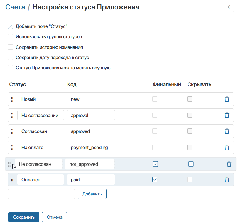The image size is (239, 224).
Task: Open the help question mark icon
Action: coord(229,7)
